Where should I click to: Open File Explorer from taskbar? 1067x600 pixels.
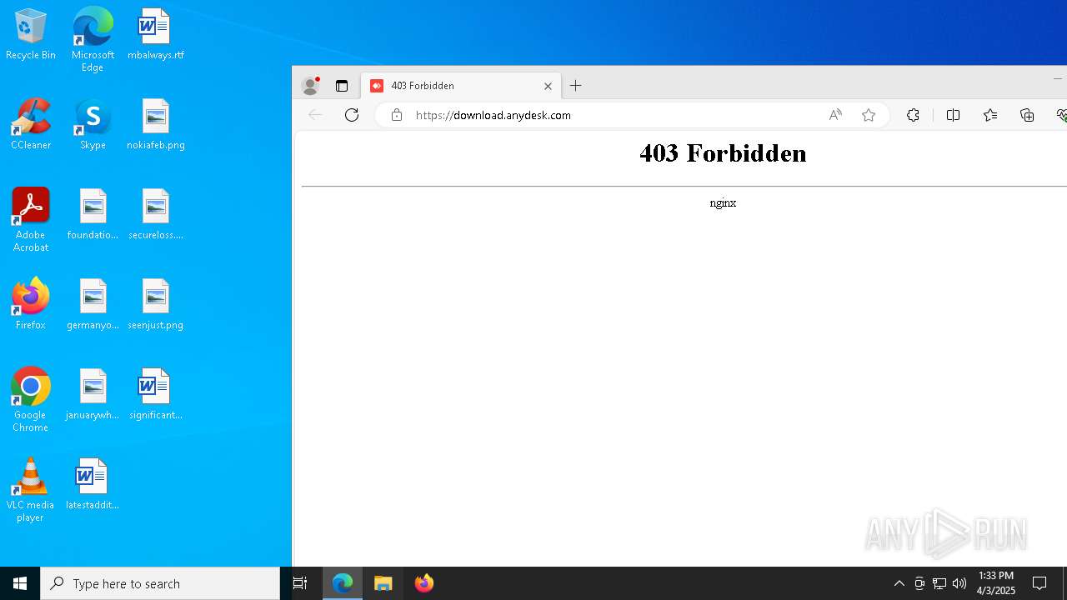coord(383,583)
